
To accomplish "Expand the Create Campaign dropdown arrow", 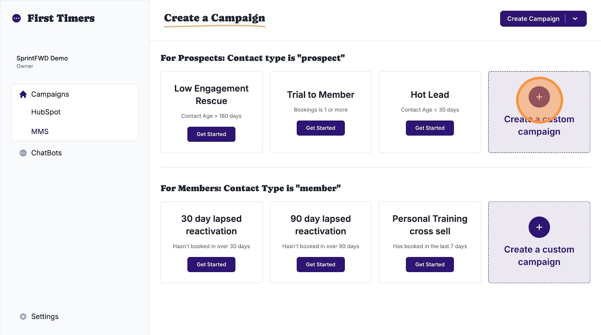I will pos(575,19).
